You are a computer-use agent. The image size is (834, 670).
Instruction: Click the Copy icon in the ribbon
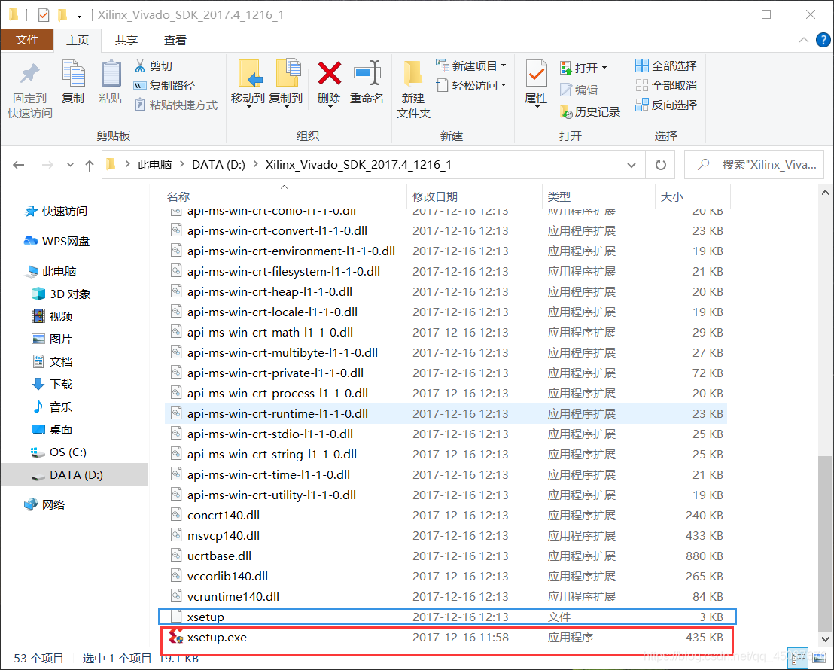click(73, 74)
